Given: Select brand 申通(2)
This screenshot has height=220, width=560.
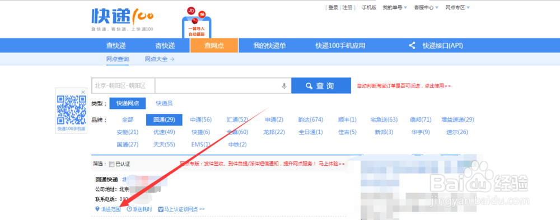Looking at the screenshot, I should 274,119.
